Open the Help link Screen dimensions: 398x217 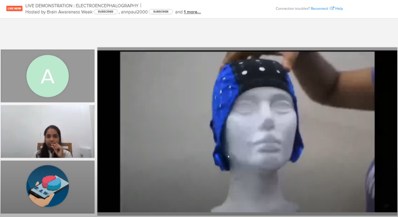[339, 9]
